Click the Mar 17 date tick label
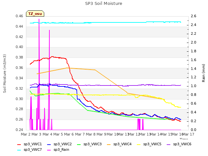 point(188,134)
